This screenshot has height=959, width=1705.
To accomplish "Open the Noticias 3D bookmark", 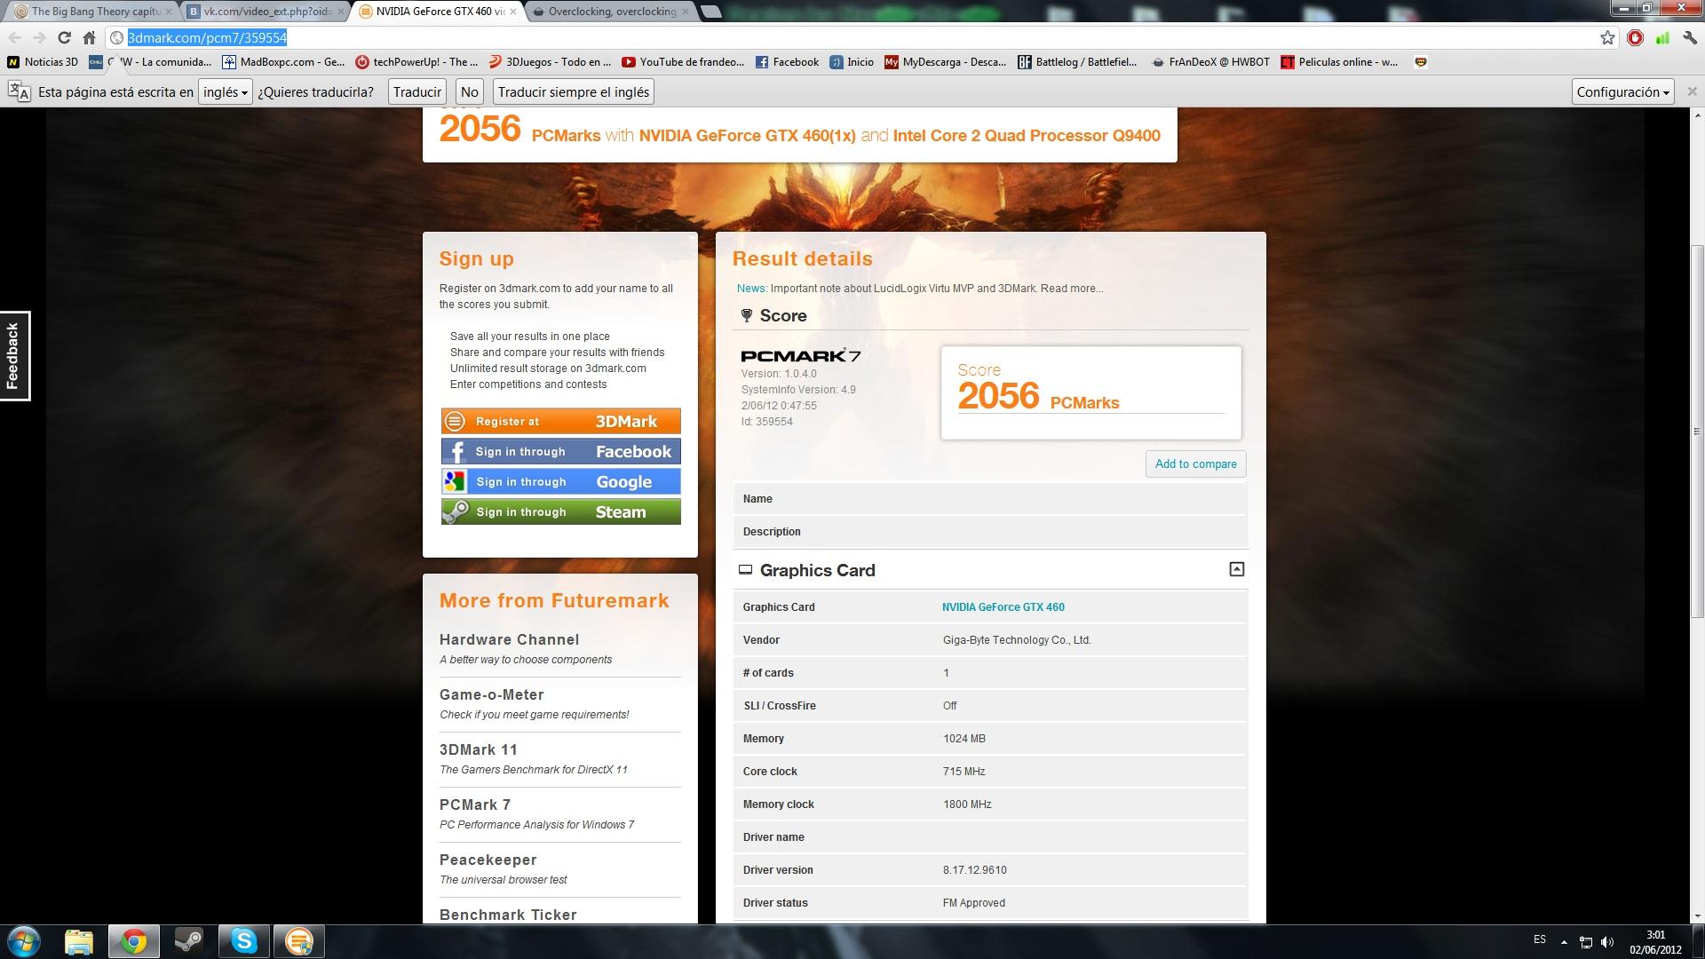I will point(44,62).
